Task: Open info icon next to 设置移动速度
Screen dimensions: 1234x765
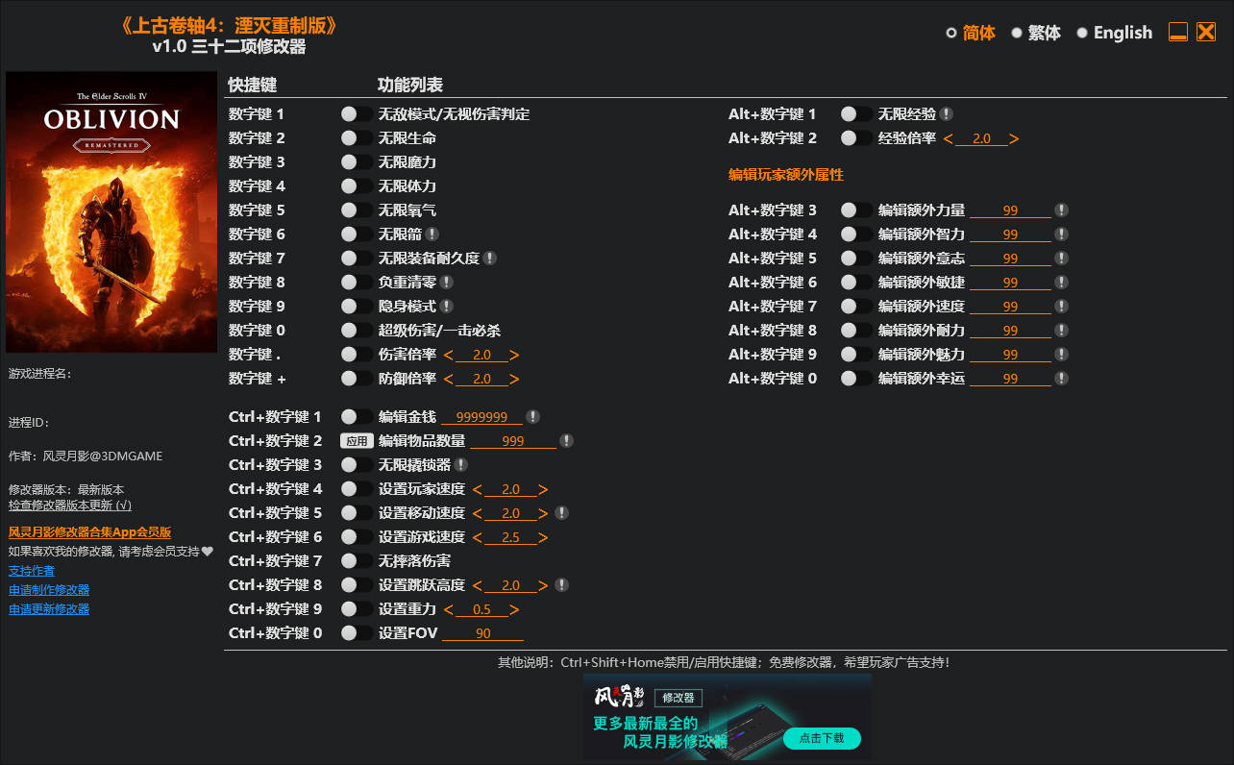Action: [562, 512]
